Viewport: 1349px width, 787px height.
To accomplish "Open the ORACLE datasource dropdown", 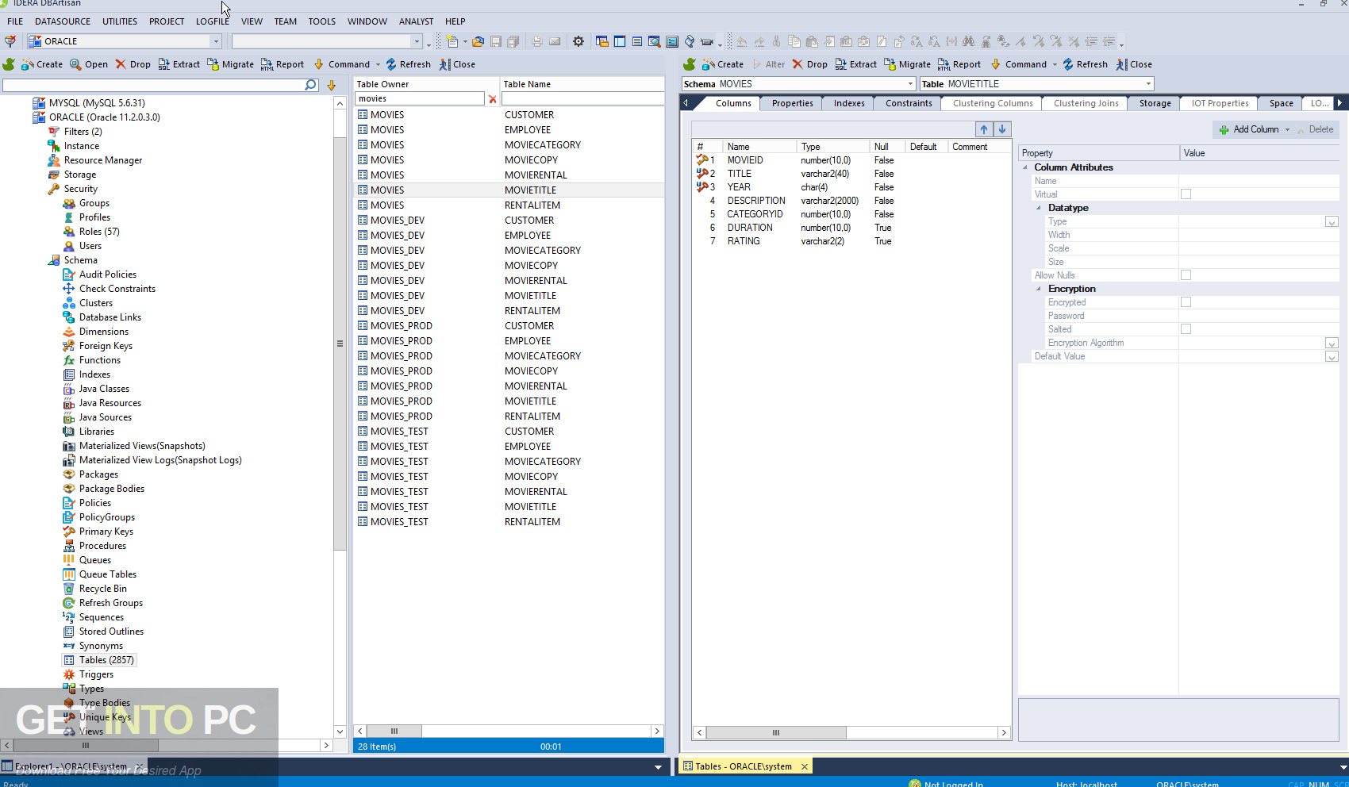I will [x=215, y=41].
